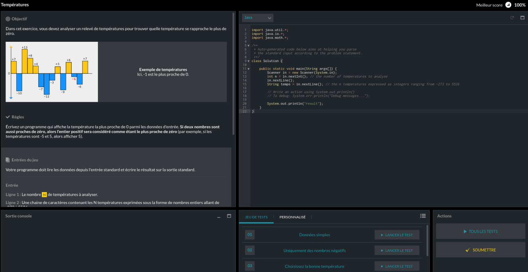Click the Entrées du jeu document icon
This screenshot has height=272, width=528.
click(7, 159)
